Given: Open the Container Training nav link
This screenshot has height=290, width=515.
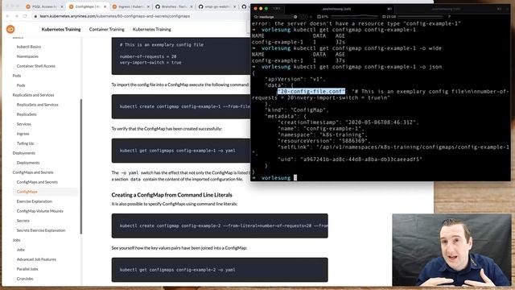Looking at the screenshot, I should pyautogui.click(x=107, y=29).
